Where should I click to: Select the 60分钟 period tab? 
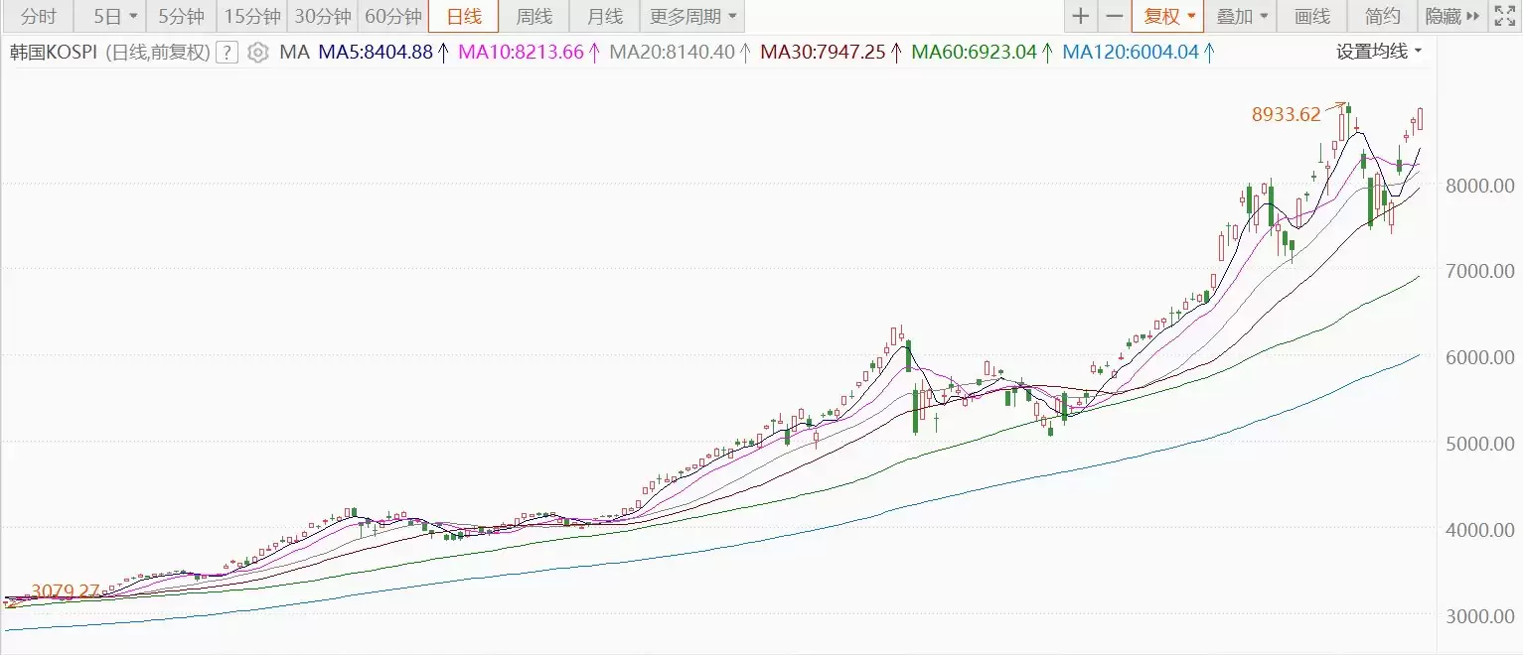[x=393, y=16]
